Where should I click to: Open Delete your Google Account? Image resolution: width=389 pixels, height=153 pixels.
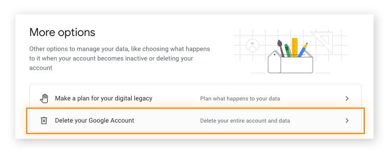click(x=195, y=121)
